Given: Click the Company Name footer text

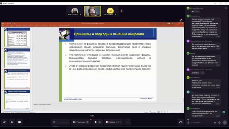Looking at the screenshot, I should (146, 99).
